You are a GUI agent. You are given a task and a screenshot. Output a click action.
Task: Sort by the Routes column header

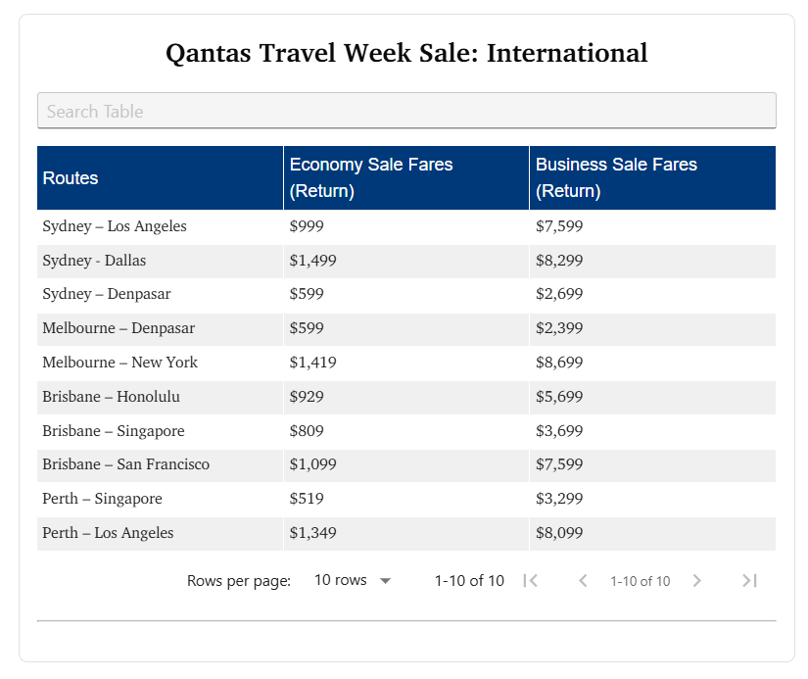click(x=71, y=178)
